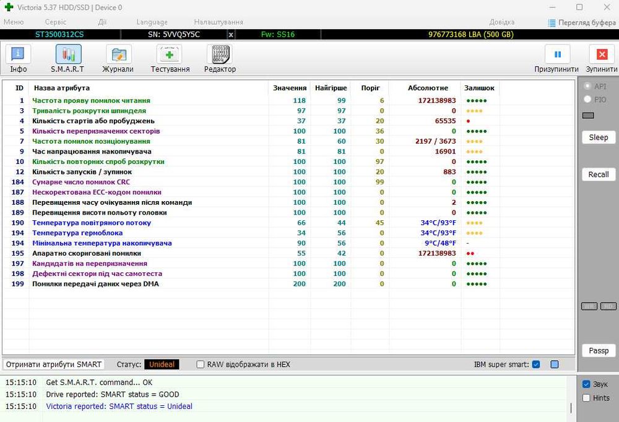619x422 pixels.
Task: Toggle the unlabeled checkbox beside IBM super smart
Action: click(x=555, y=364)
